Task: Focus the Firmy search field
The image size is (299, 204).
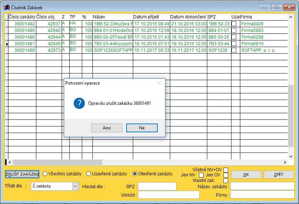Action: 263,195
